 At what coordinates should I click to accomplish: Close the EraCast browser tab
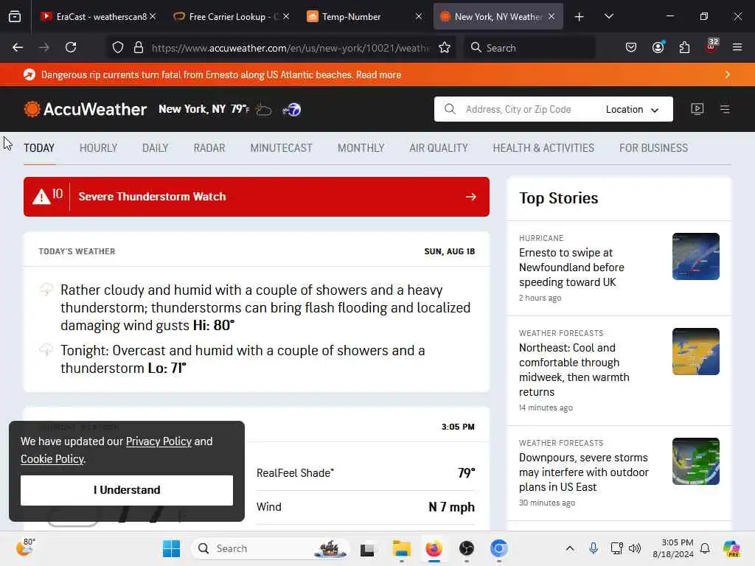[x=153, y=16]
